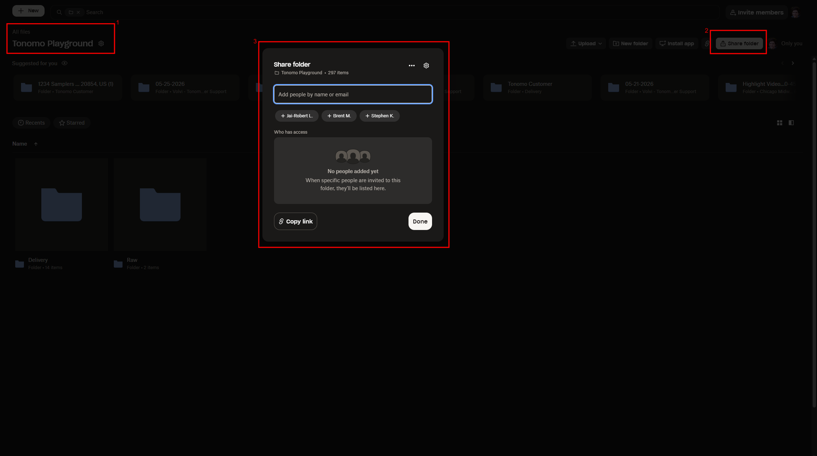Focus the Add people by name or email field

(x=353, y=94)
